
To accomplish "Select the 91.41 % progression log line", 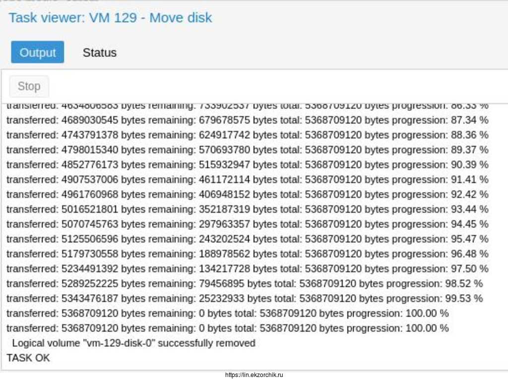I will [x=247, y=180].
